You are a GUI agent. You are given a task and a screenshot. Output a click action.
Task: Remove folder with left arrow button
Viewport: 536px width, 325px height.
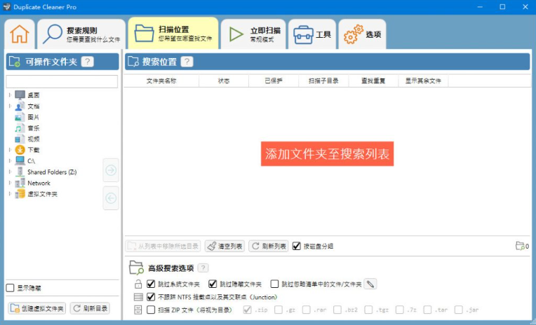[111, 198]
